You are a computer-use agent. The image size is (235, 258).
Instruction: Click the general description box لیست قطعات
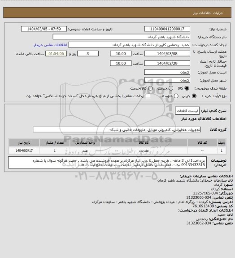tap(187, 111)
